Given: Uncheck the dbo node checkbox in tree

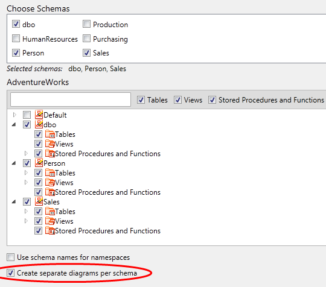Looking at the screenshot, I should [x=27, y=124].
